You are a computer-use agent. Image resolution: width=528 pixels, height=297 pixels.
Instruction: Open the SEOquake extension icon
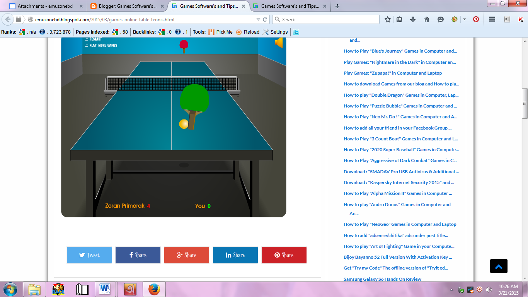pos(455,19)
